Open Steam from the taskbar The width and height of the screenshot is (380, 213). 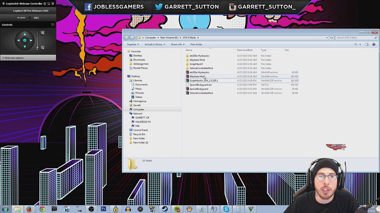pyautogui.click(x=164, y=209)
